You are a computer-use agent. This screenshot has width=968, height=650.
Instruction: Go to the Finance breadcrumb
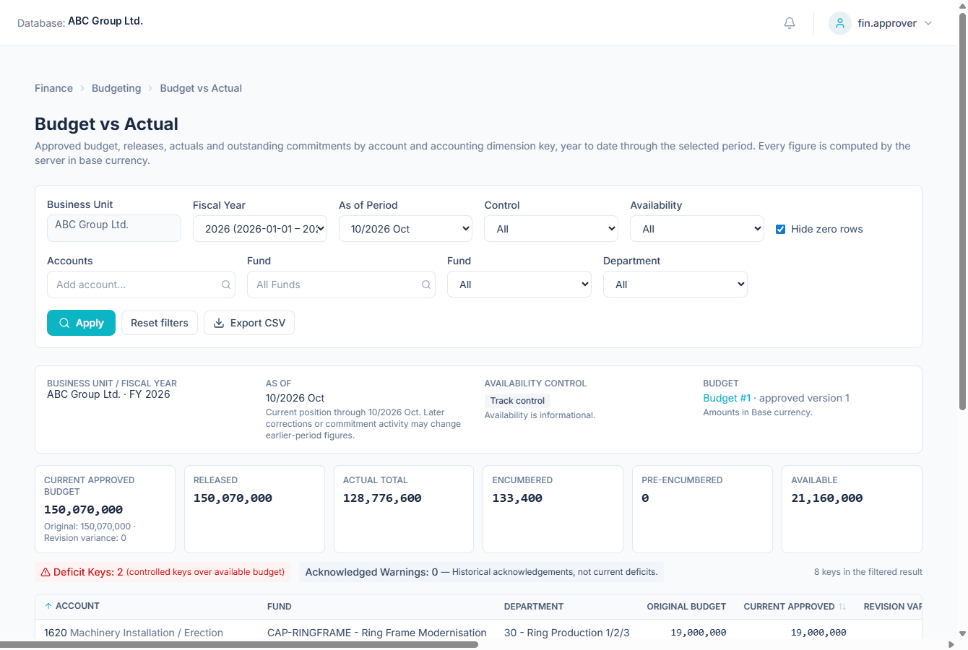(x=53, y=88)
